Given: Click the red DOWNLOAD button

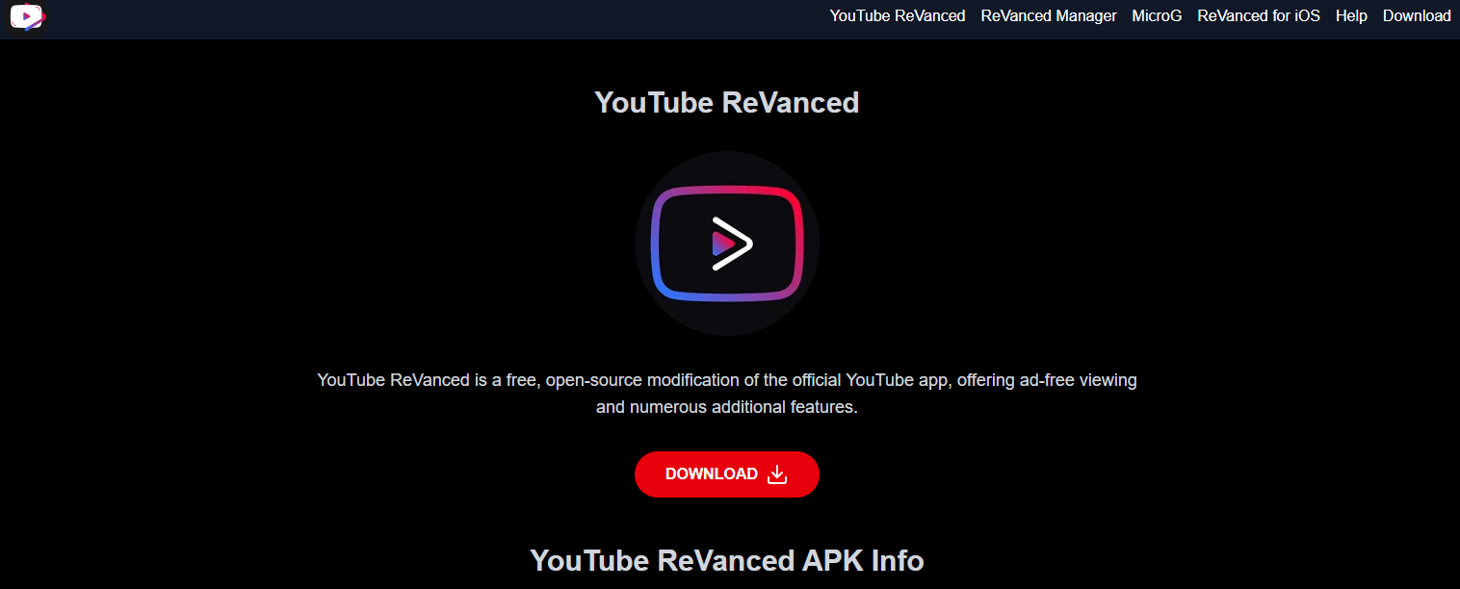Looking at the screenshot, I should 727,474.
